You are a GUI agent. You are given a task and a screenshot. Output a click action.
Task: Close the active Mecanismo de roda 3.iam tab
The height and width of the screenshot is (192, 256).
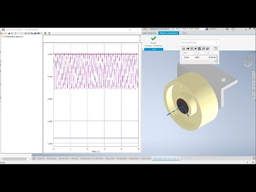[x=178, y=158]
